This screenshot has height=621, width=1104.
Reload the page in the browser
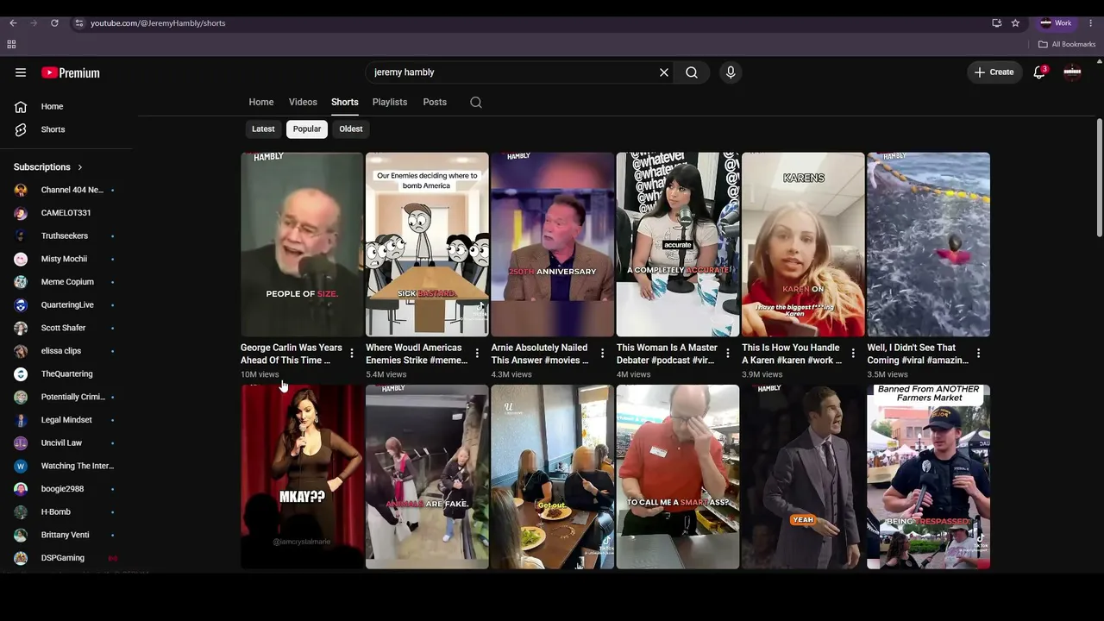point(54,23)
